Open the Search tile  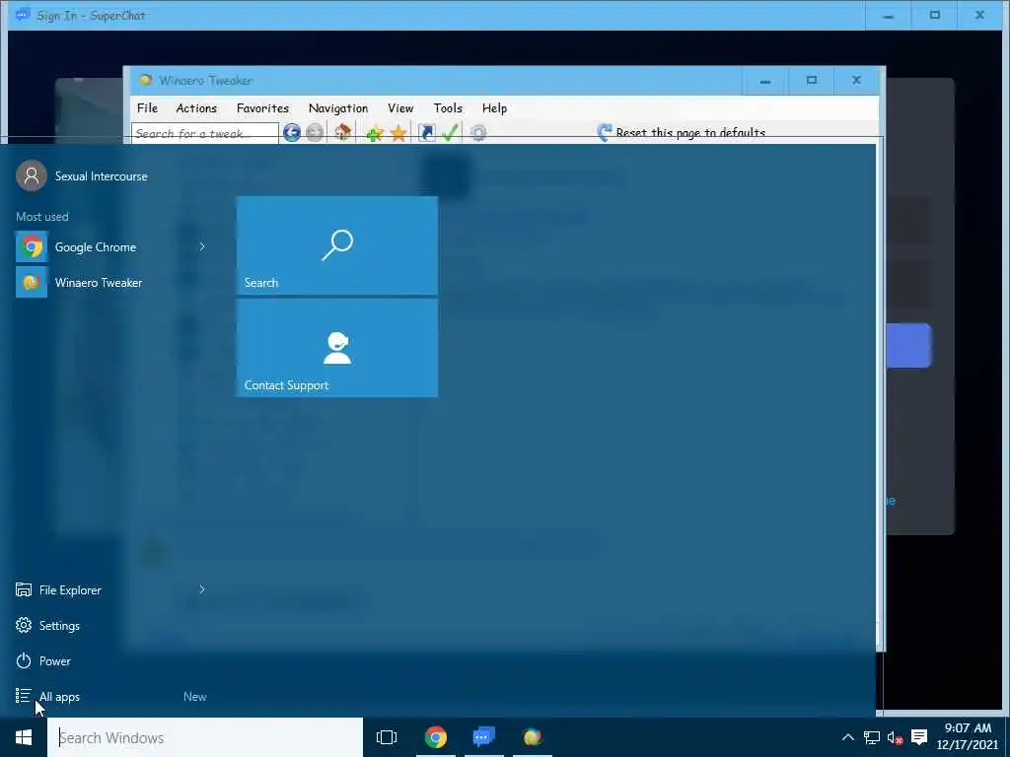[x=337, y=245]
